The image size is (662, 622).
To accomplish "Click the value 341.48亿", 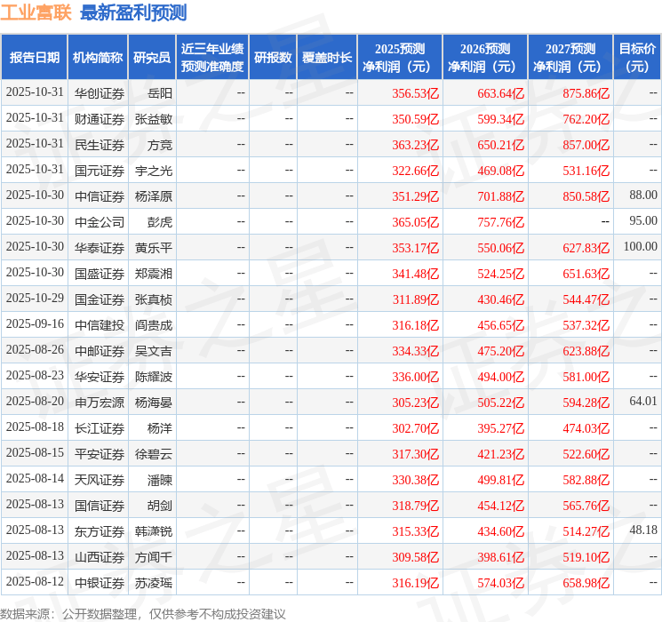I will (416, 274).
